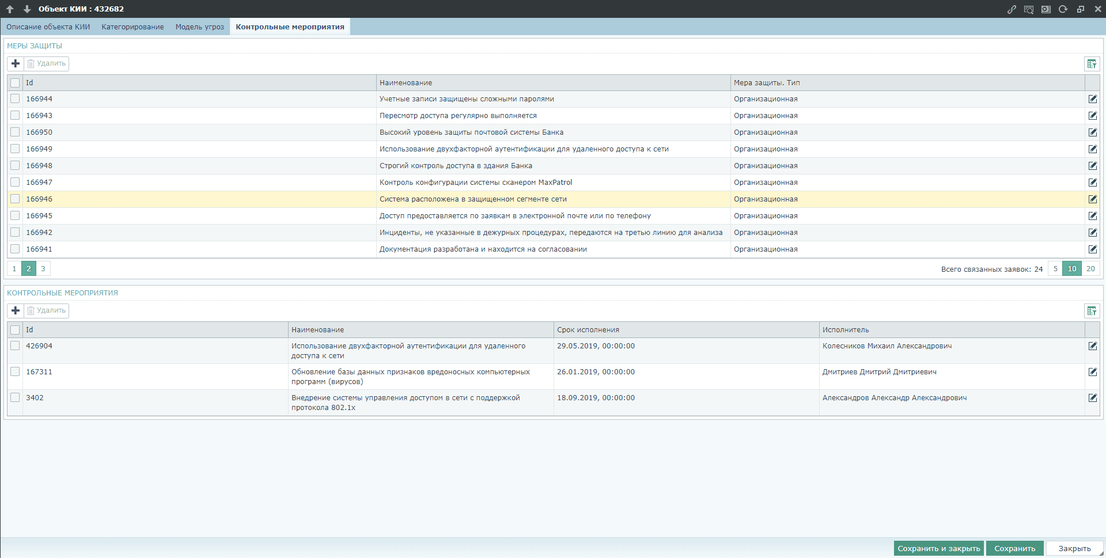The width and height of the screenshot is (1106, 558).
Task: Click Сохранить и закрыть button
Action: (x=939, y=548)
